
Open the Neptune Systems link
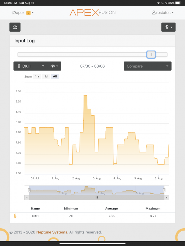[52, 232]
